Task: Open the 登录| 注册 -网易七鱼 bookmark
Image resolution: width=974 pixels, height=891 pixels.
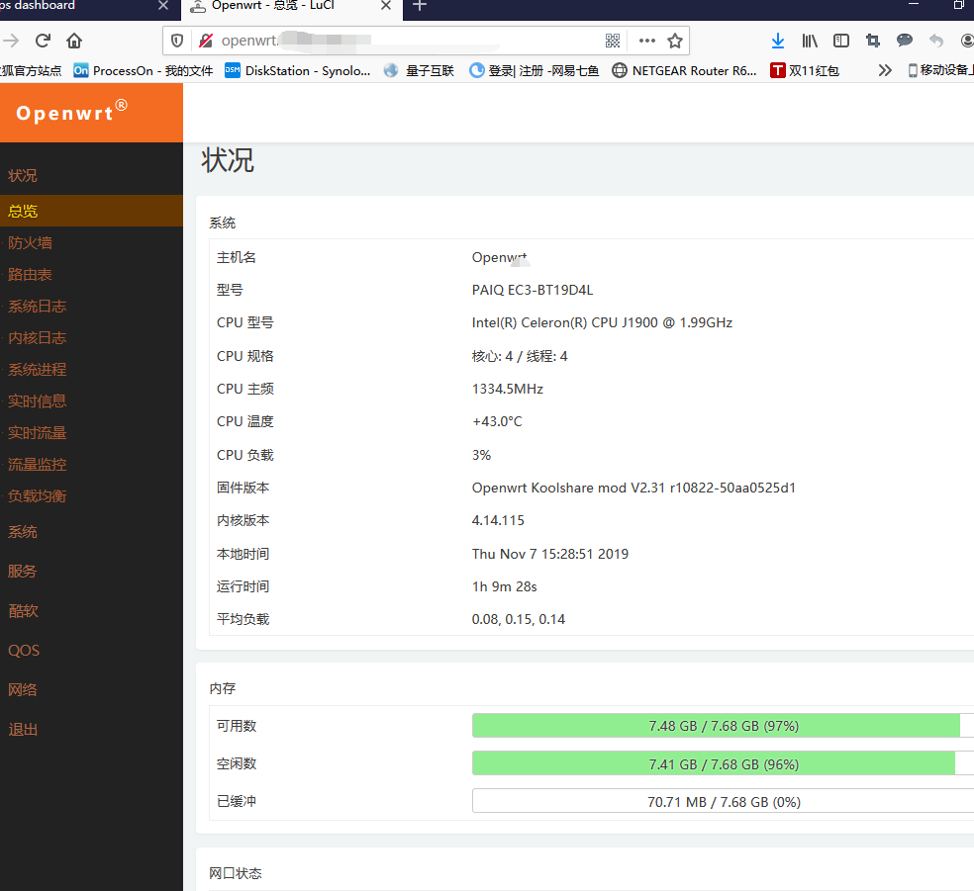Action: (535, 71)
